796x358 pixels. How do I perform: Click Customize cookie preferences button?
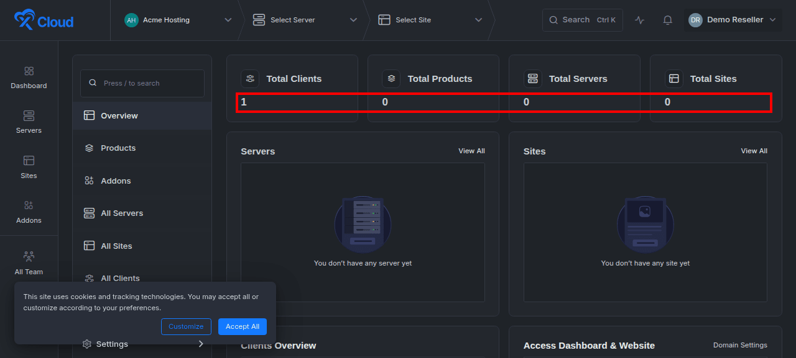(186, 326)
